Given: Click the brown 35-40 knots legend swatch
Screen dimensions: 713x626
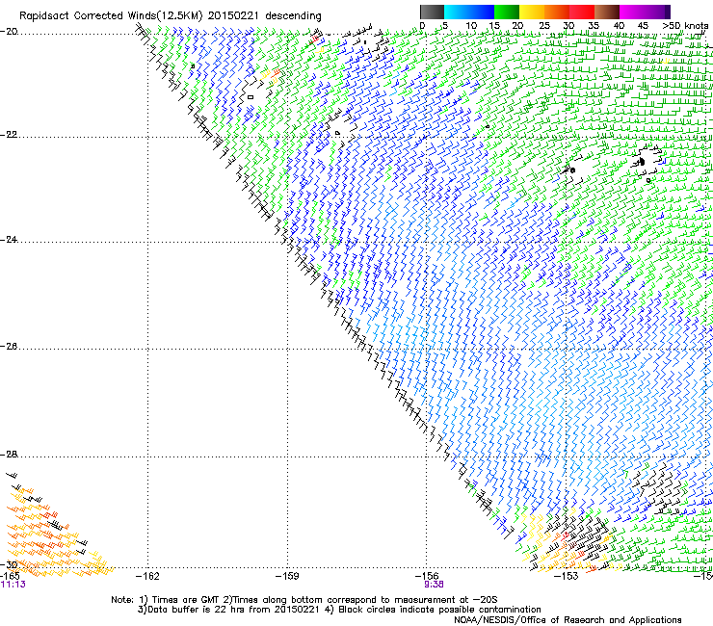Looking at the screenshot, I should pyautogui.click(x=607, y=12).
